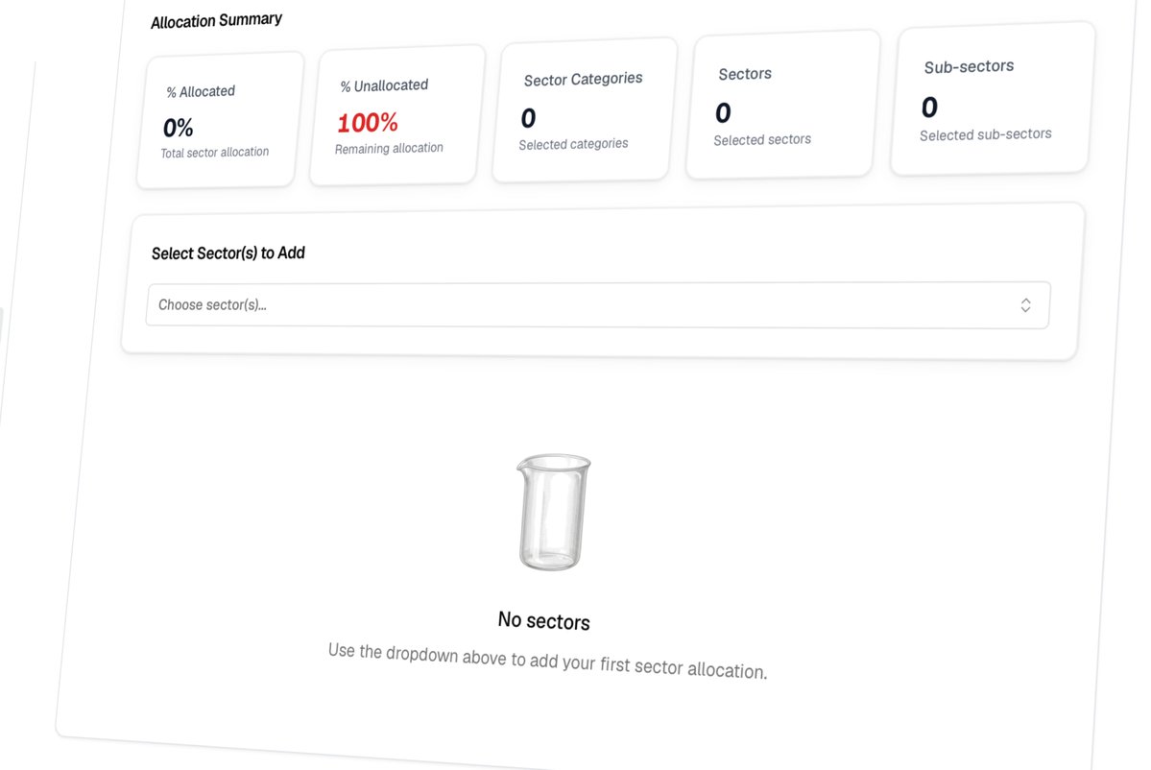Select the % Unallocated summary card
Screen dimensions: 1151x770
tap(397, 115)
